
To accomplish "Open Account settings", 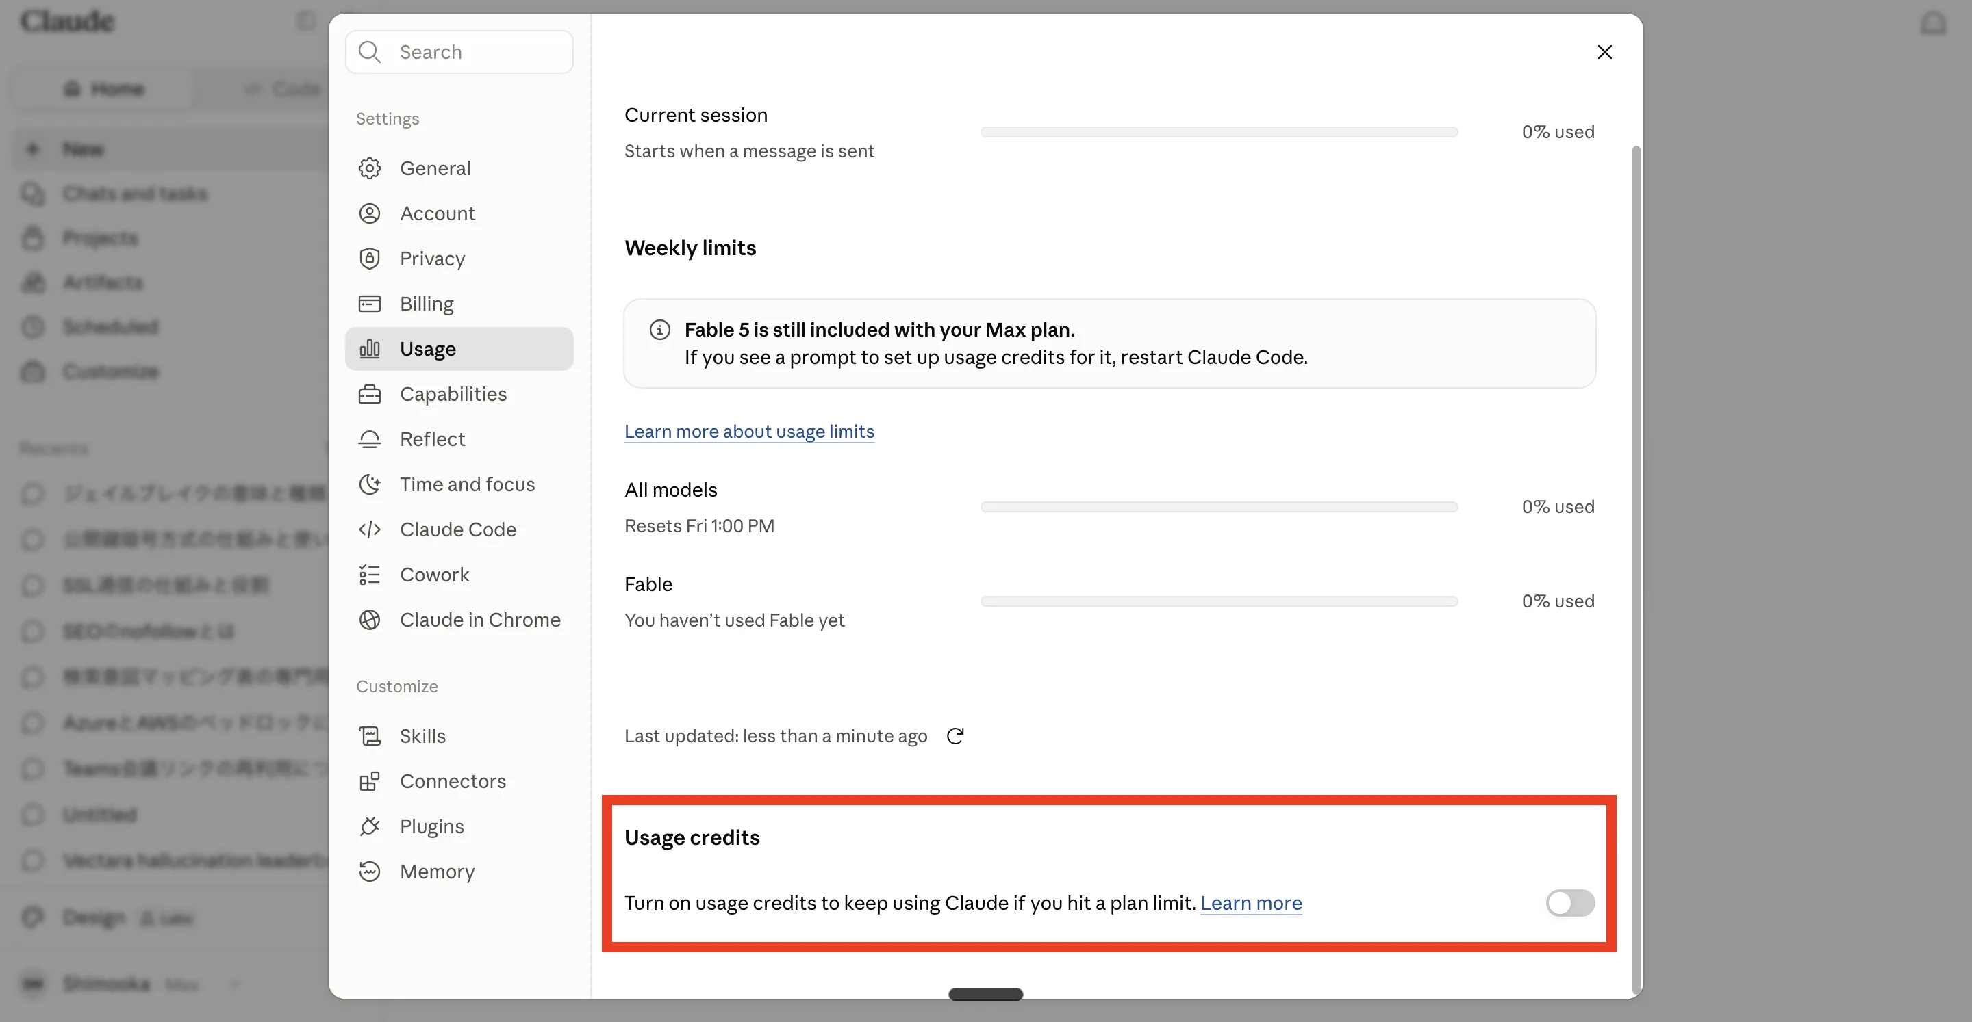I will [459, 213].
